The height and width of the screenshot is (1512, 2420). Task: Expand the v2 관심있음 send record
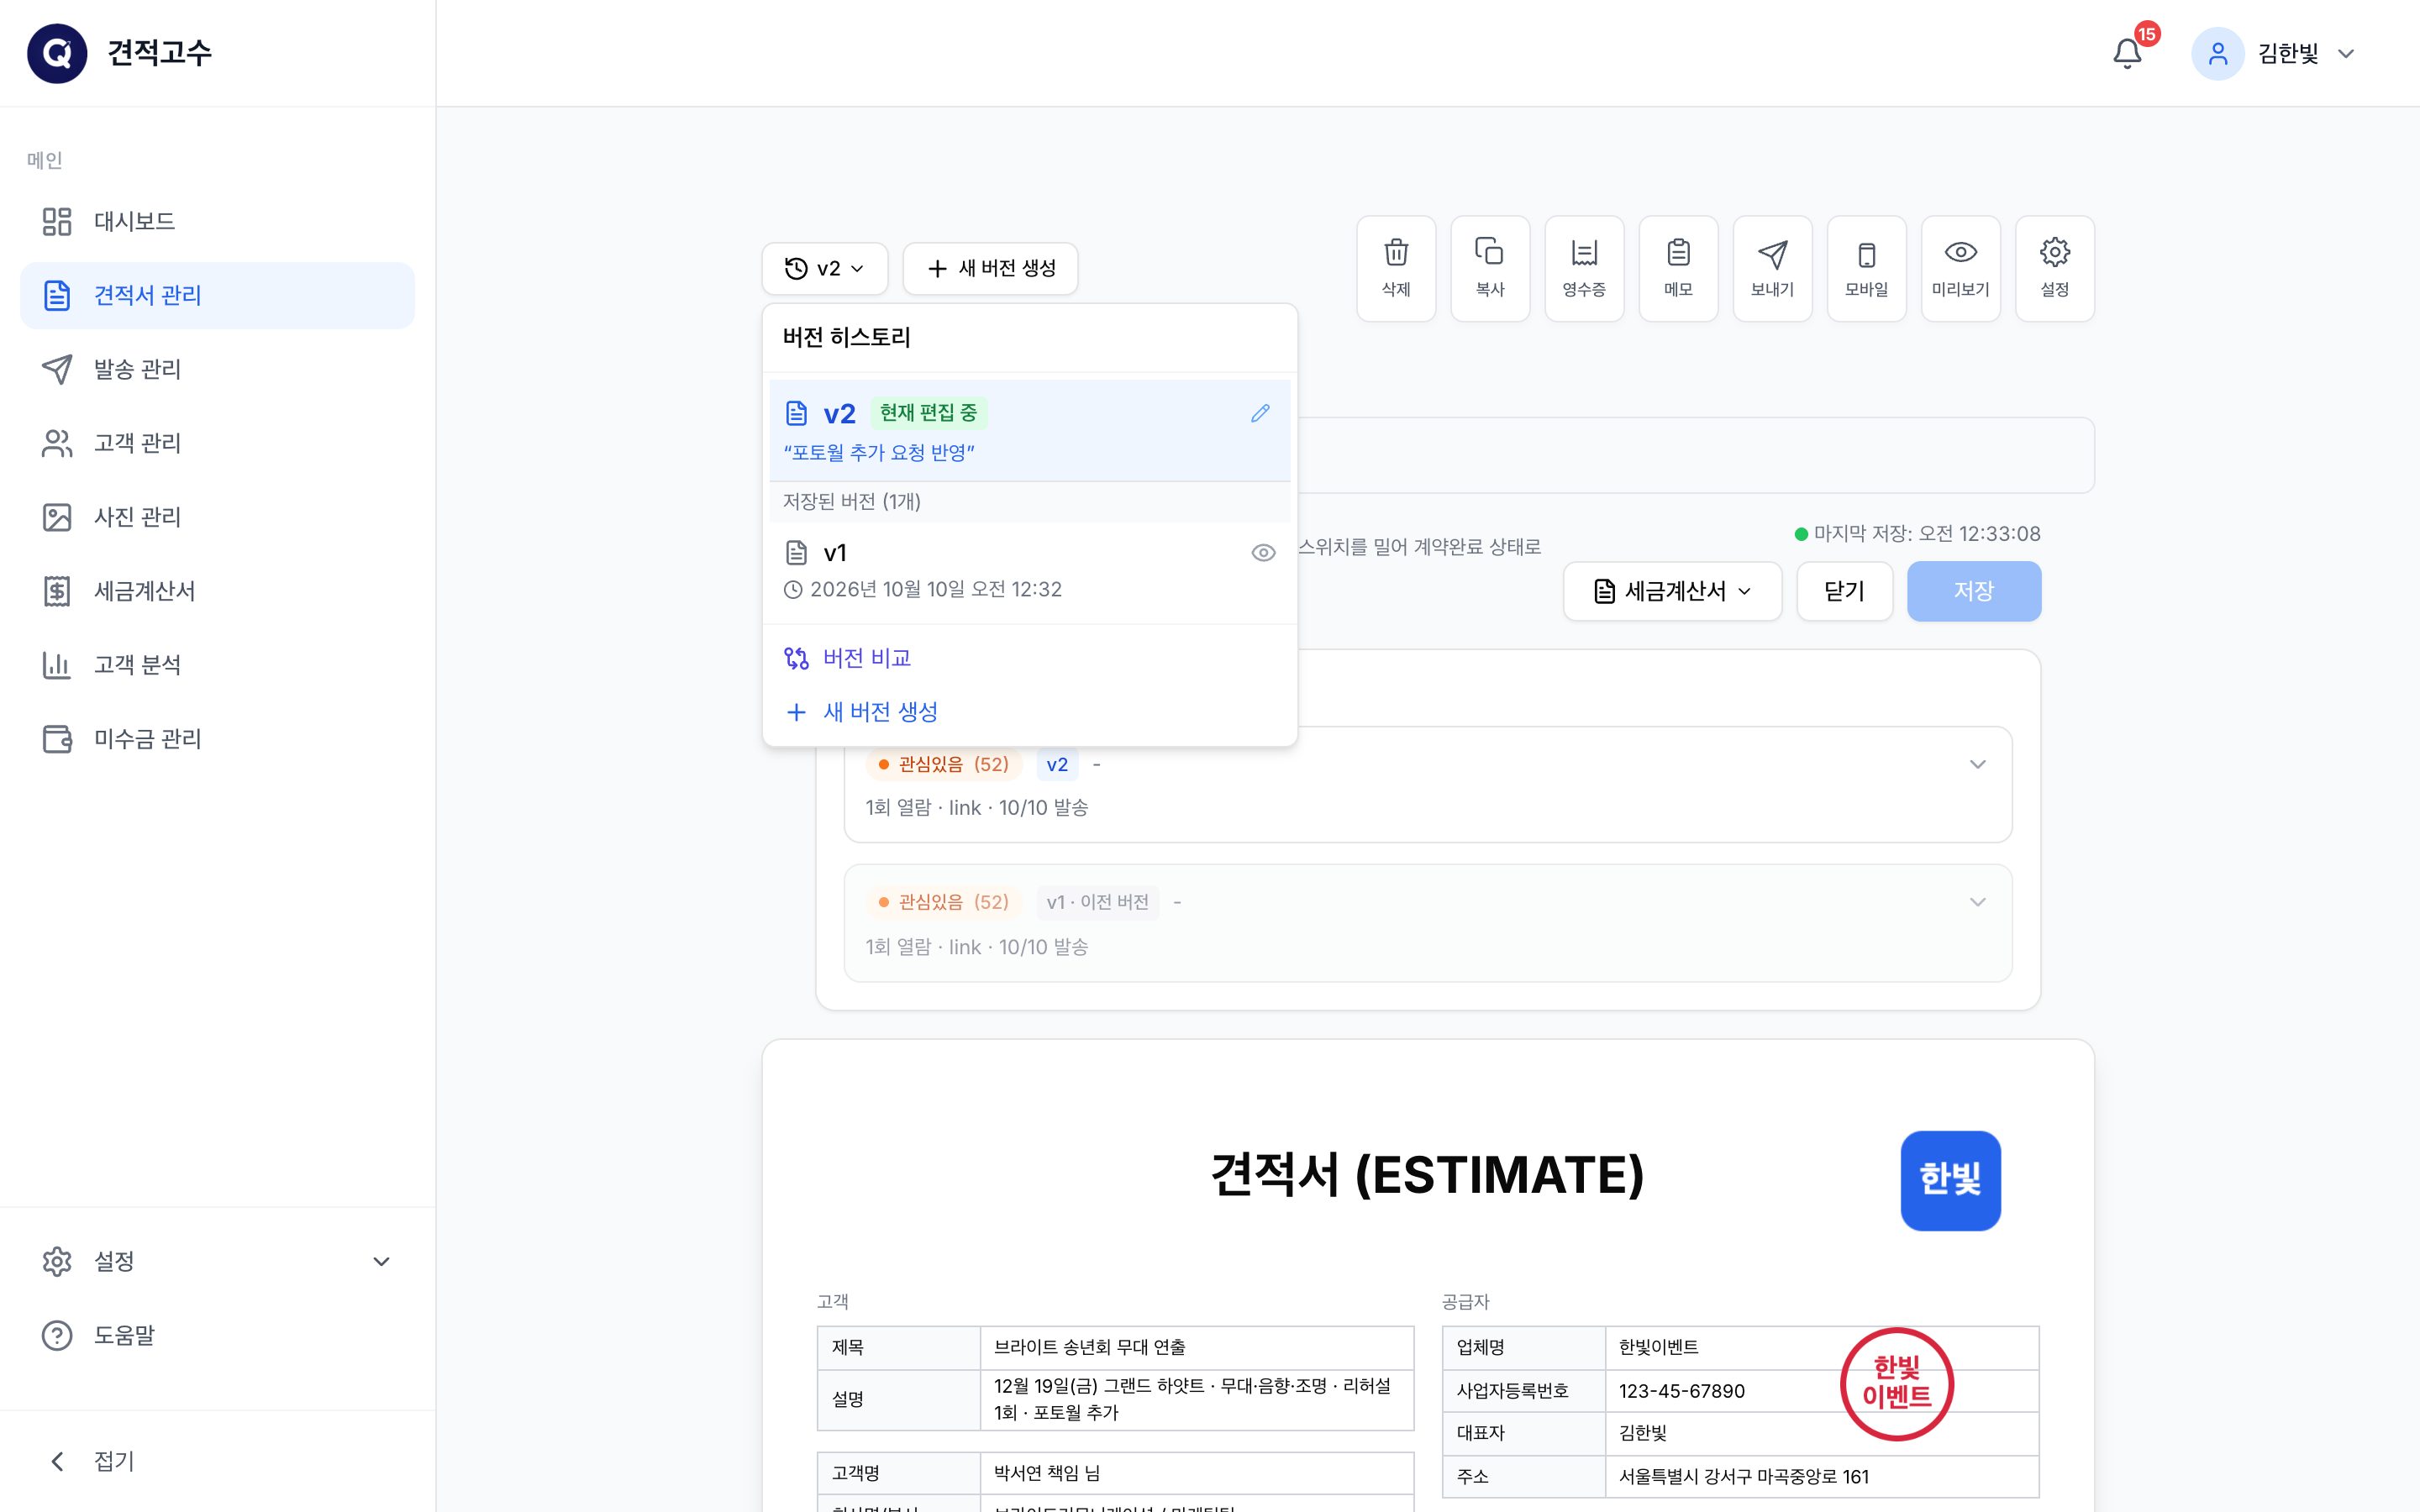(x=1427, y=785)
